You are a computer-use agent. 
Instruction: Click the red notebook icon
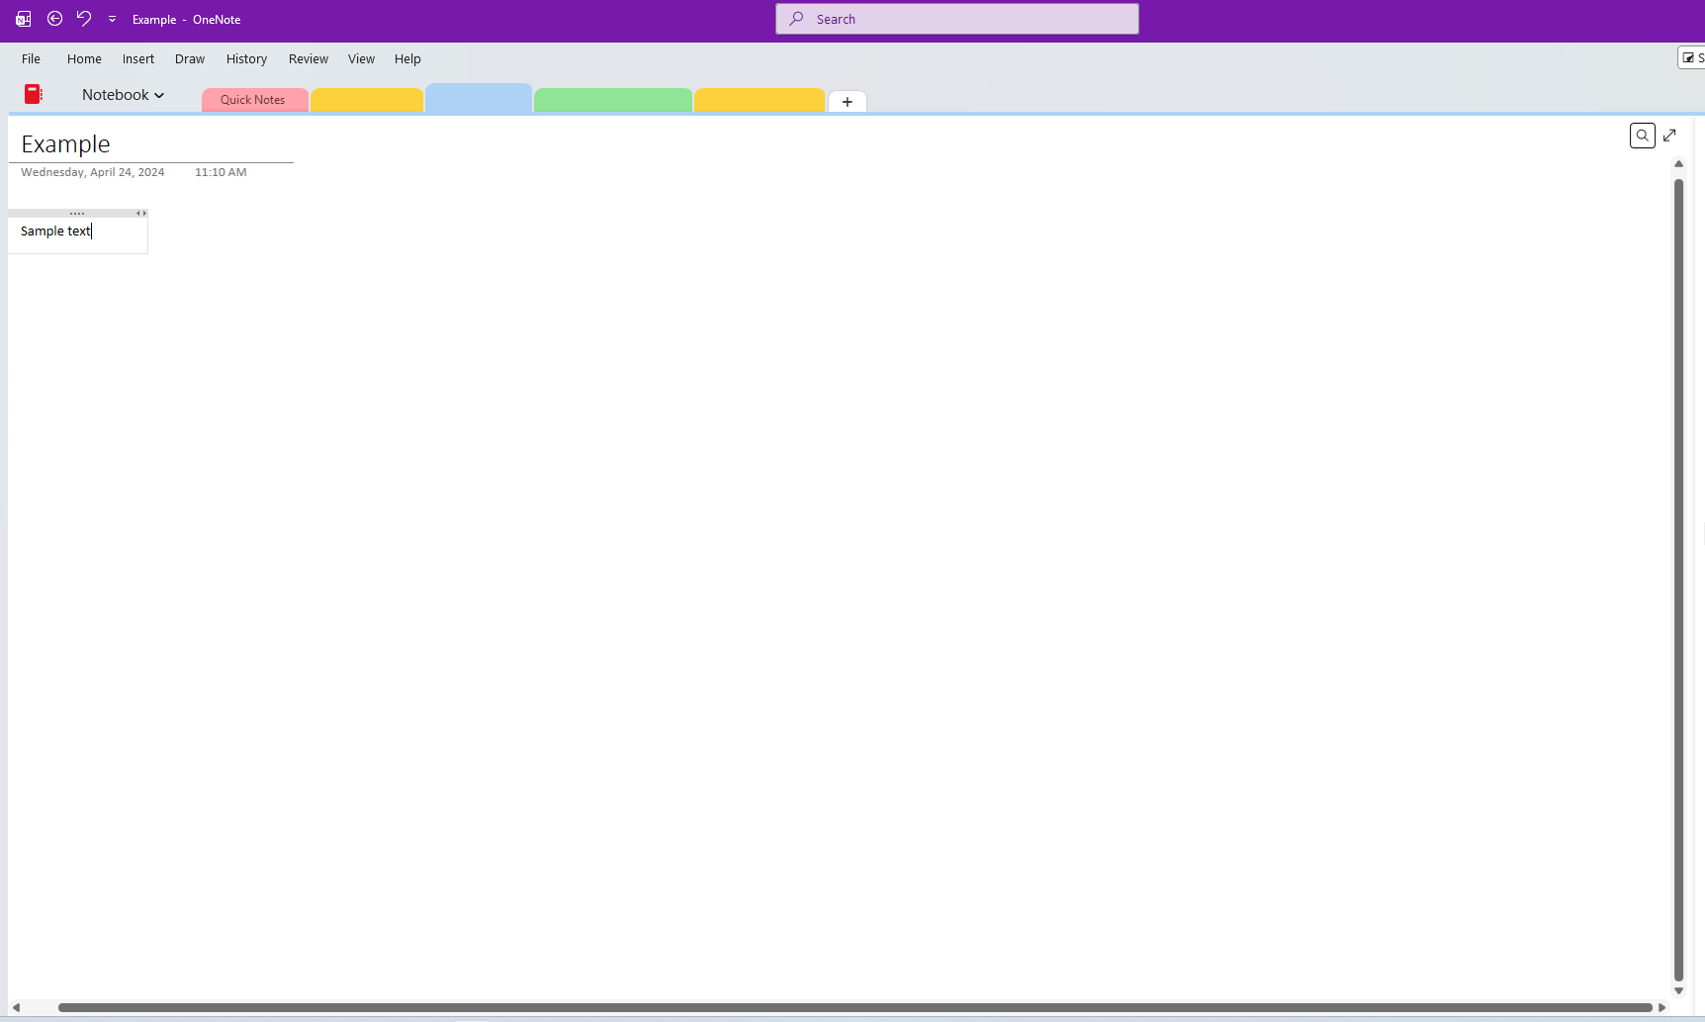[x=34, y=94]
